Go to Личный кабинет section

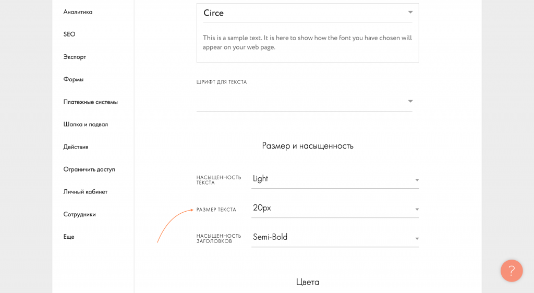pos(86,192)
